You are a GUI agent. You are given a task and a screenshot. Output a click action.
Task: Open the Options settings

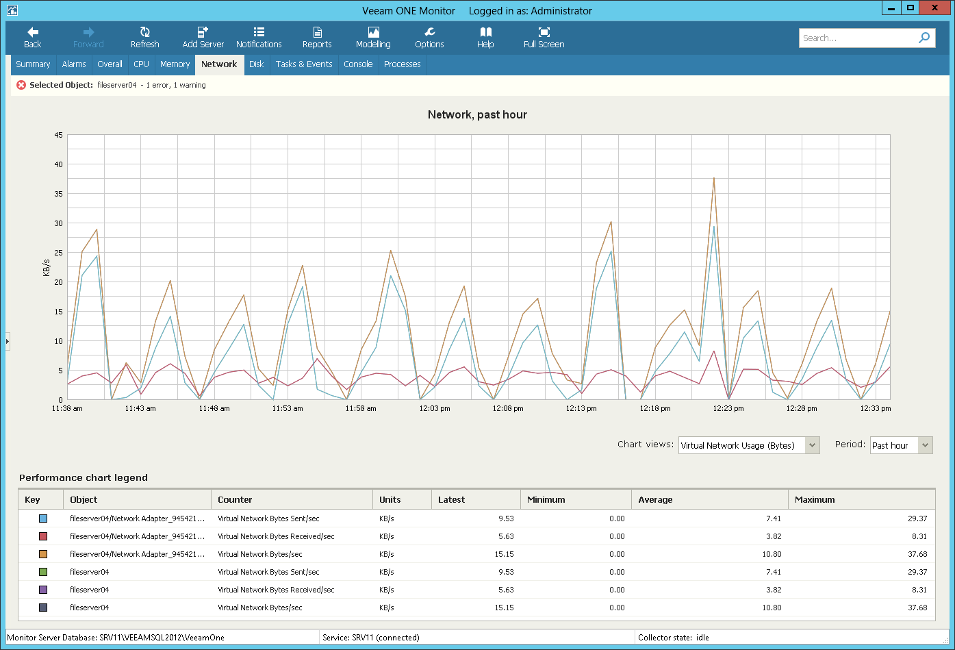click(x=429, y=38)
